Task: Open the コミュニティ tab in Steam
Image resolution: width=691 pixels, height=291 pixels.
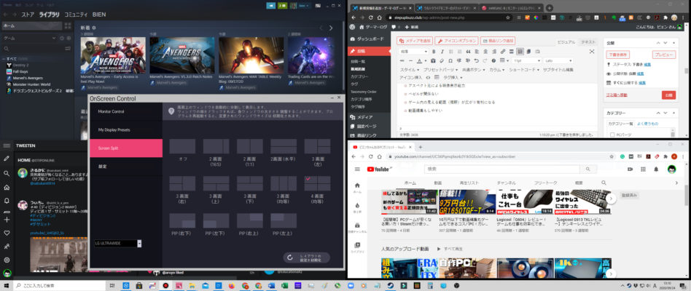Action: tap(76, 15)
